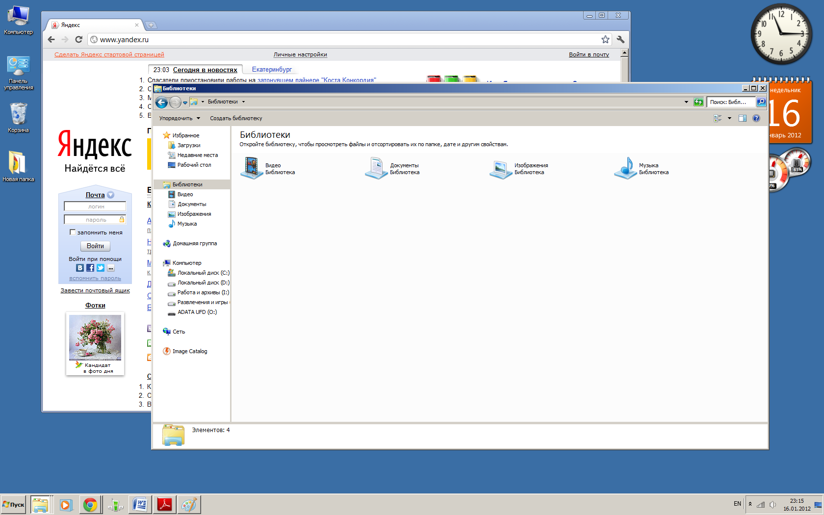Click Explorer search box Поиск: Библ
The height and width of the screenshot is (515, 824).
(x=731, y=102)
